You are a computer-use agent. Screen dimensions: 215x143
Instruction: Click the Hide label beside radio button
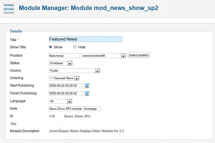[82, 47]
